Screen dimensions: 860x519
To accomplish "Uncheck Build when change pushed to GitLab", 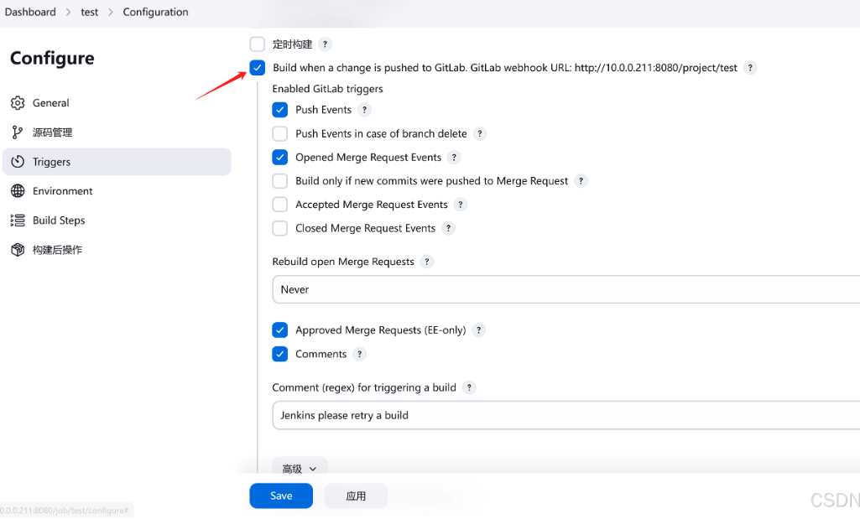I will click(258, 67).
